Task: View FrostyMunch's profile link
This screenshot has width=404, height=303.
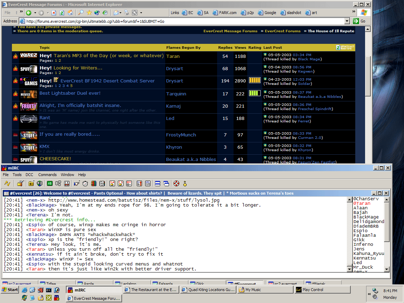Action: point(181,135)
